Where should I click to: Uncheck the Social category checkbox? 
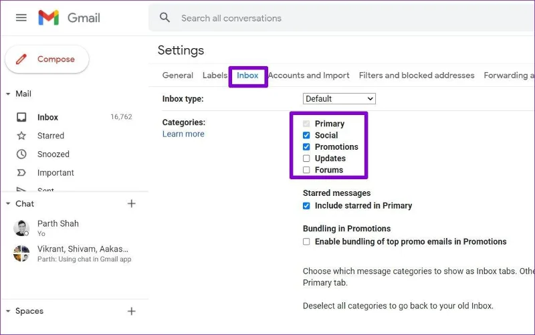click(306, 135)
